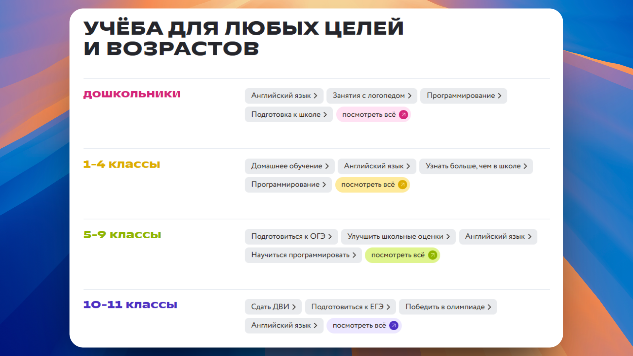Expand "Улучшить школьные оценки" via its chevron

pos(448,236)
